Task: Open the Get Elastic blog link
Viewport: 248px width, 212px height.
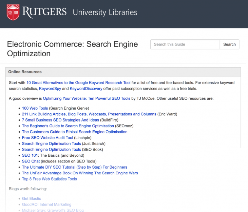Action: coord(32,198)
